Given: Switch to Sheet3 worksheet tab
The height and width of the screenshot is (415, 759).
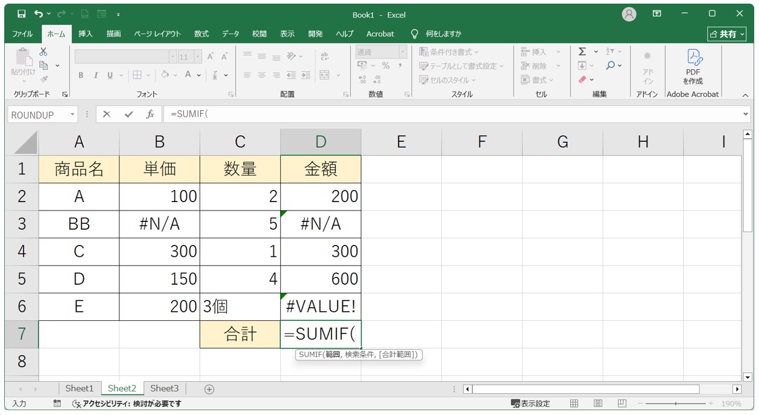Looking at the screenshot, I should 165,388.
